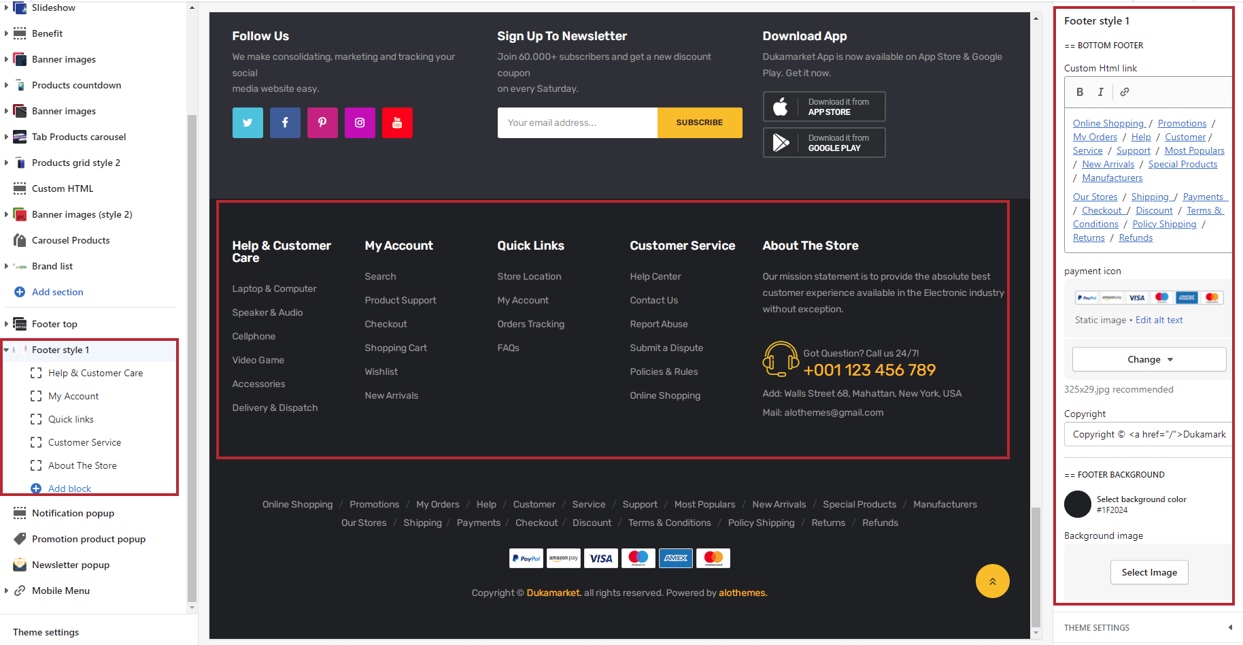The width and height of the screenshot is (1243, 645).
Task: Toggle italic in Custom Html editor
Action: (x=1100, y=92)
